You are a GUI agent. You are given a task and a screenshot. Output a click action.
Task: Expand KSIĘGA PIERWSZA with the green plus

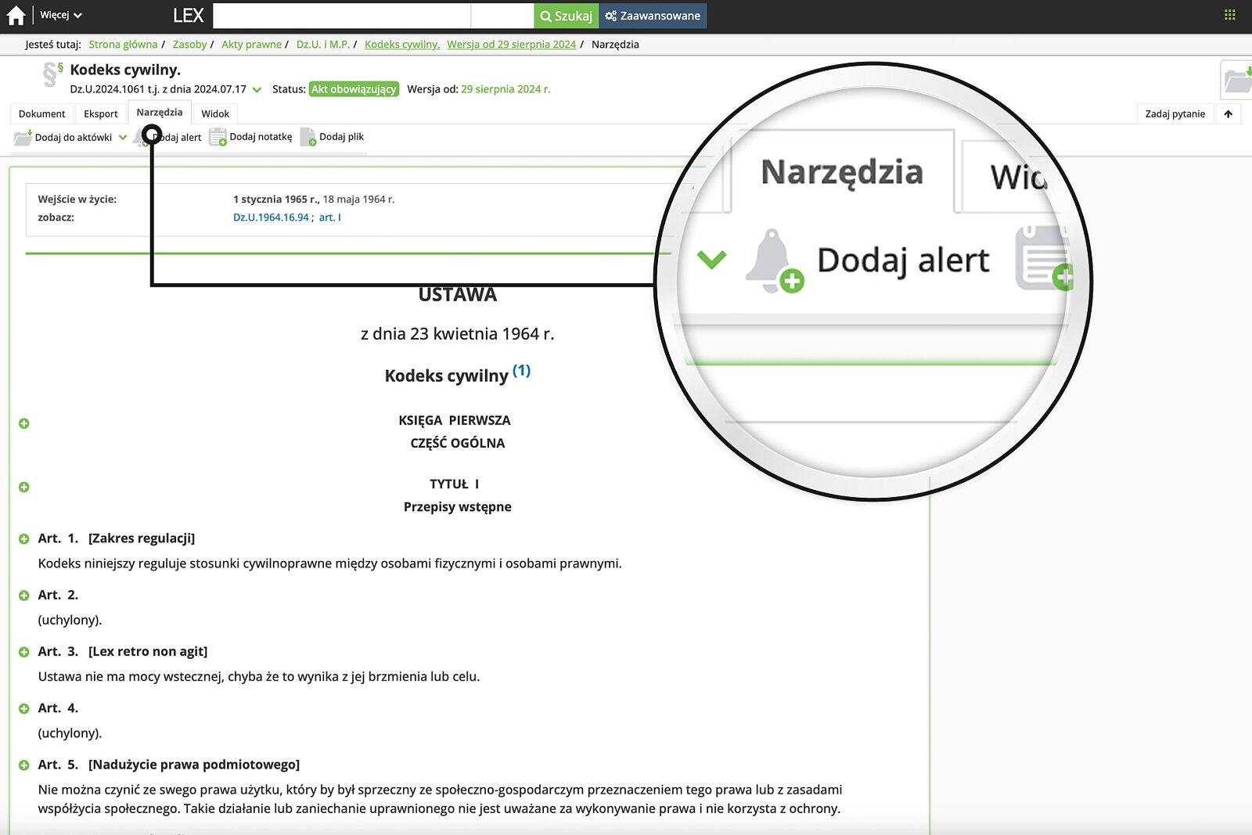click(23, 423)
